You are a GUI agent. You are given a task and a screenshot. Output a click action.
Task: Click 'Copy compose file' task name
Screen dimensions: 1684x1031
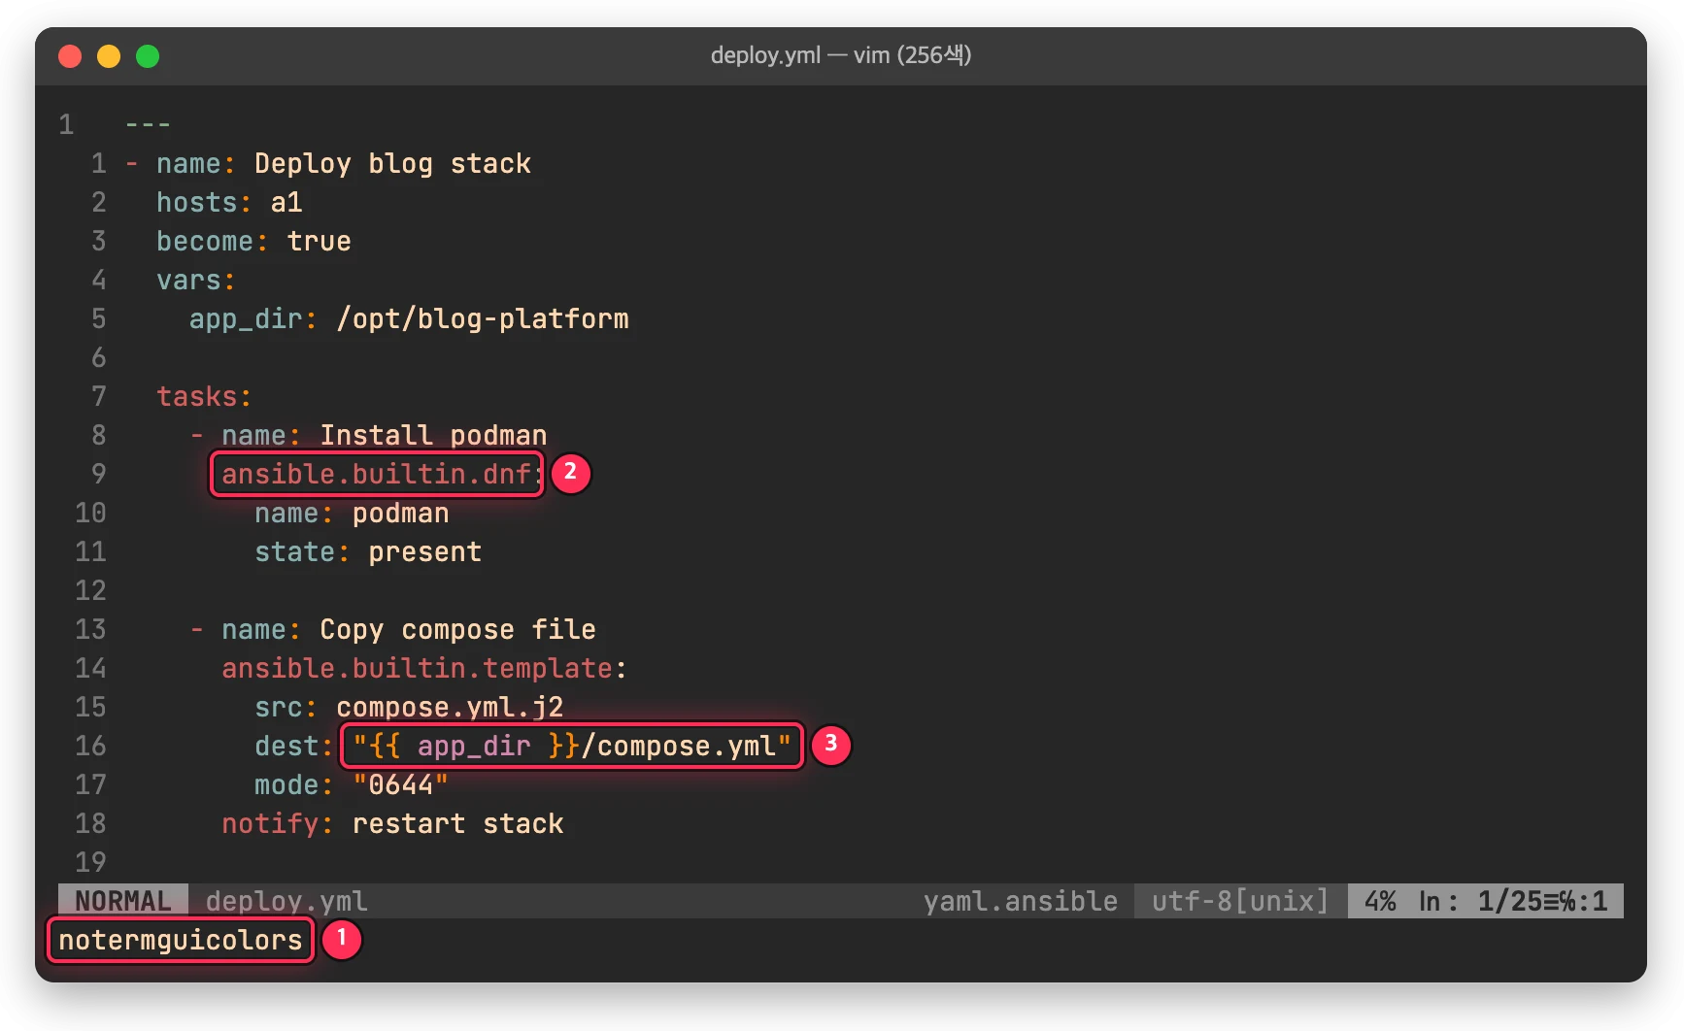pos(457,629)
